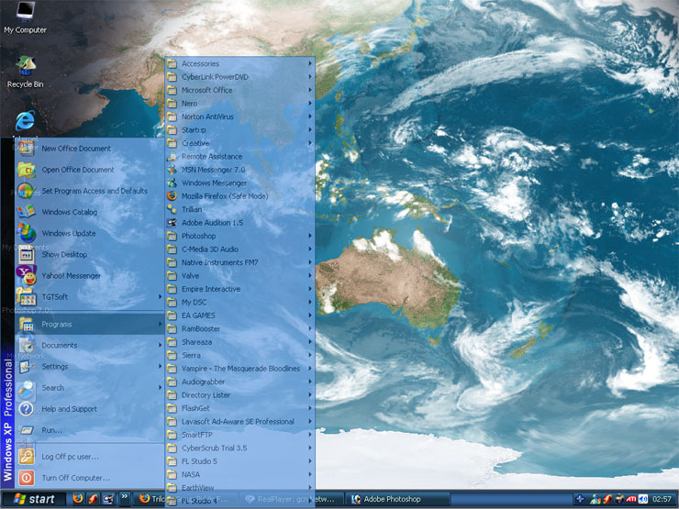Click the Turn Off Computer power icon
Screen dimensions: 679x509
(26, 478)
